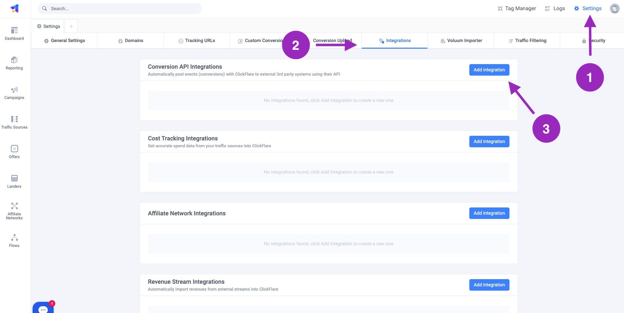Open the user avatar profile
624x313 pixels.
pyautogui.click(x=614, y=9)
